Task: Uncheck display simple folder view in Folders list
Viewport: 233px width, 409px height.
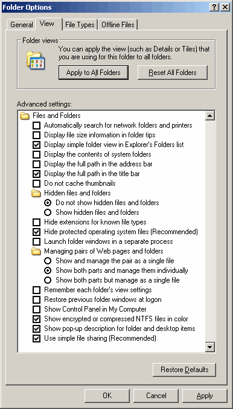Action: click(x=36, y=145)
